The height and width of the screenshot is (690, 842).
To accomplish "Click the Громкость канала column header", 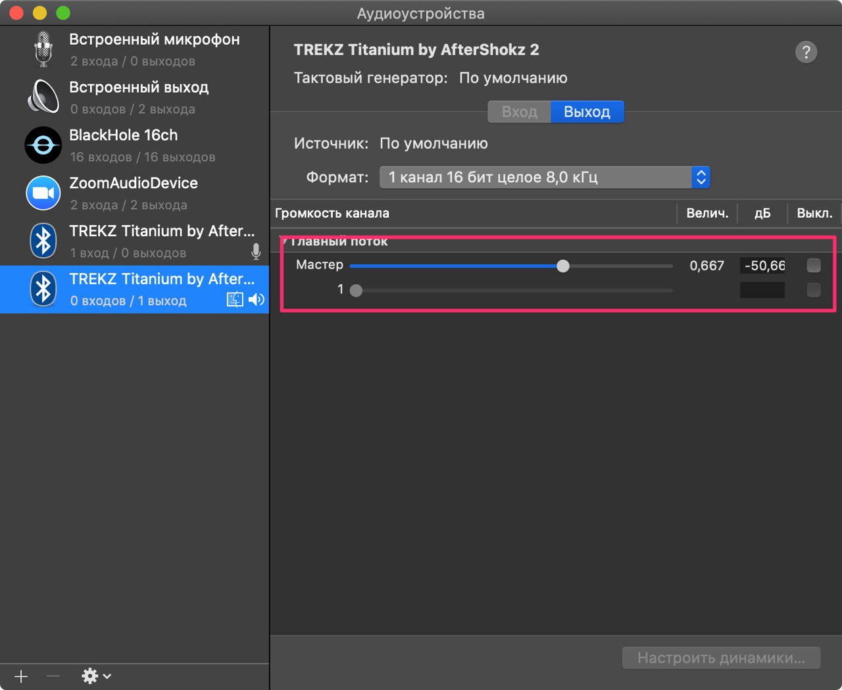I will (x=332, y=213).
